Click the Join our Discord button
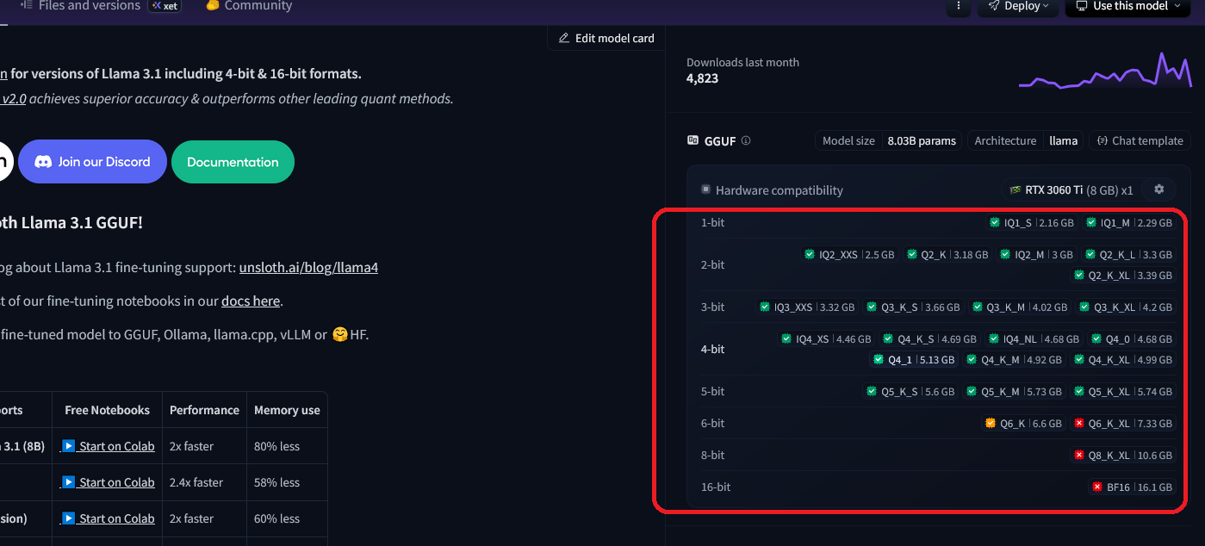Image resolution: width=1205 pixels, height=546 pixels. pos(92,162)
